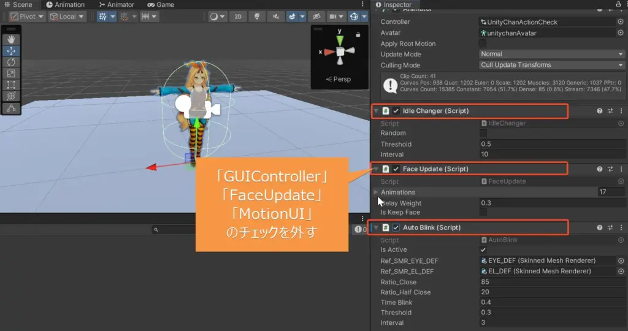
Task: Click the scene camera settings icon
Action: tap(333, 17)
